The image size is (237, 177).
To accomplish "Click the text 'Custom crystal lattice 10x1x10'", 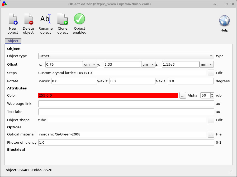I will 65,73.
